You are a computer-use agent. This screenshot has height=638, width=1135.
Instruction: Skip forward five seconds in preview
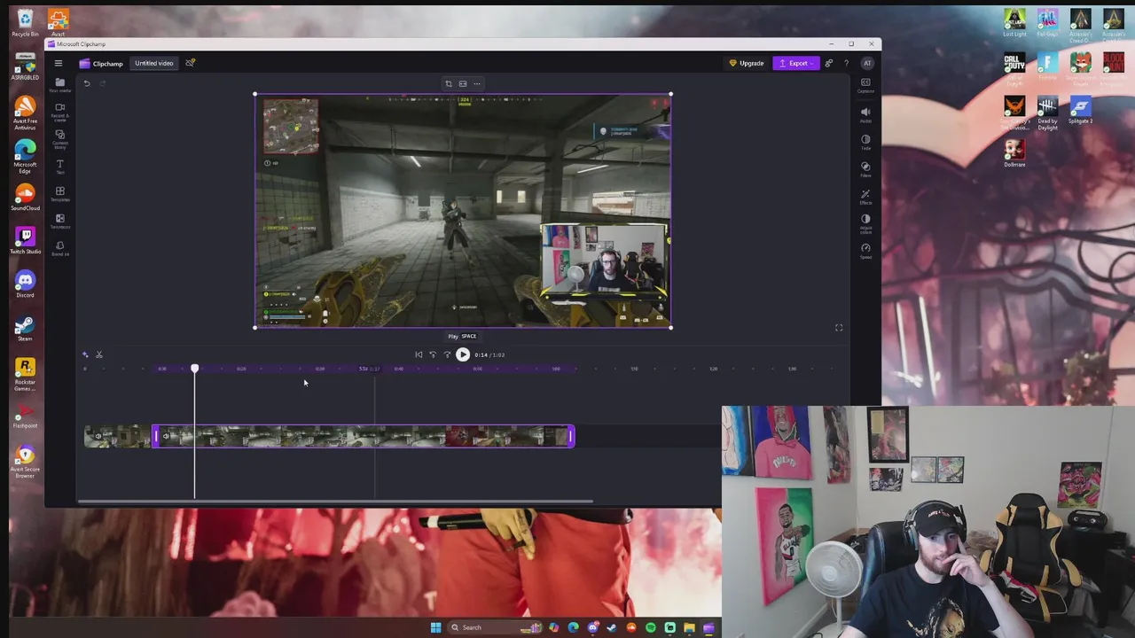click(x=447, y=354)
